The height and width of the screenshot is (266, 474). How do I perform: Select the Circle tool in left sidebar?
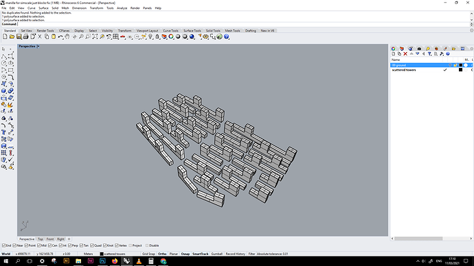coord(3,63)
